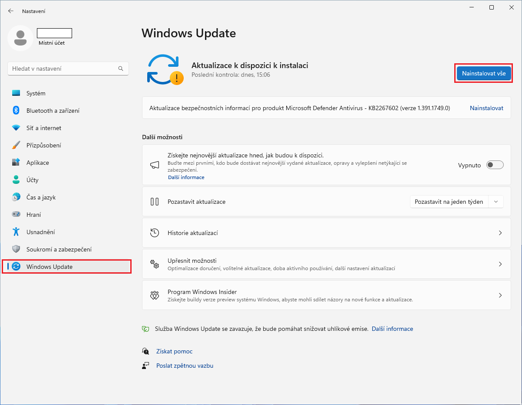Viewport: 522px width, 405px height.
Task: Expand Historie aktualizací chevron
Action: point(500,233)
